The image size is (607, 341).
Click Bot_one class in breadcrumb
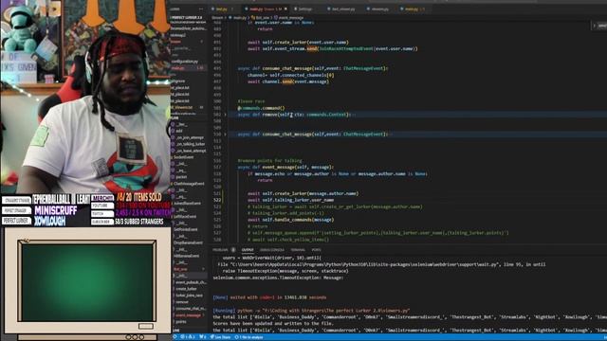263,17
